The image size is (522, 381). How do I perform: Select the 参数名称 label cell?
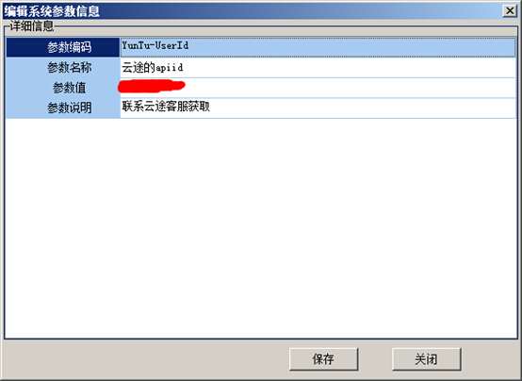pos(63,68)
